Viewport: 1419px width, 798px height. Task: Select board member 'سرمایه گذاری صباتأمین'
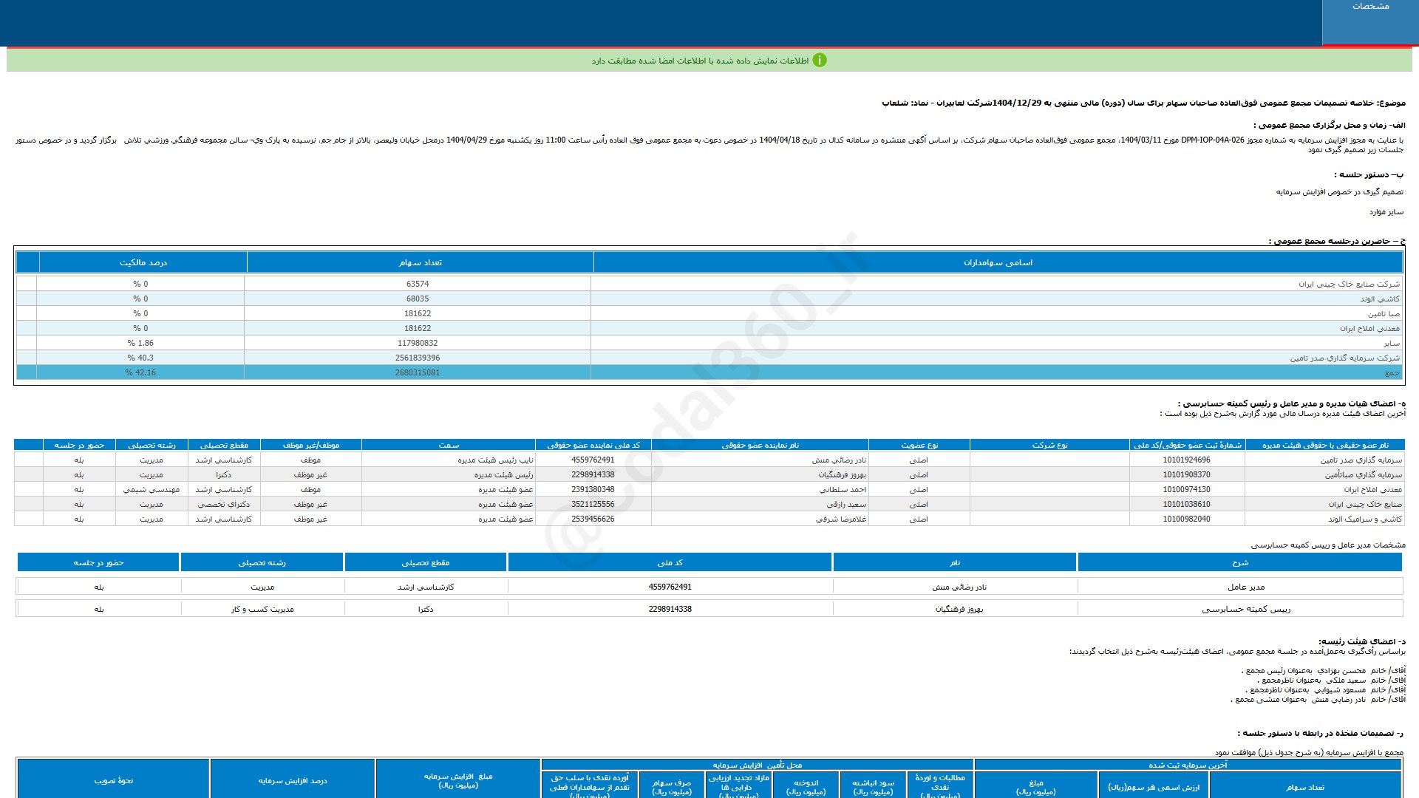click(1363, 474)
